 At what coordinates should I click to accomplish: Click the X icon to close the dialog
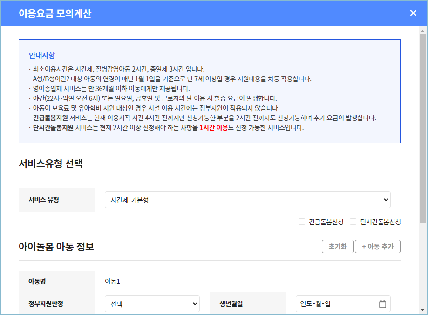click(413, 13)
